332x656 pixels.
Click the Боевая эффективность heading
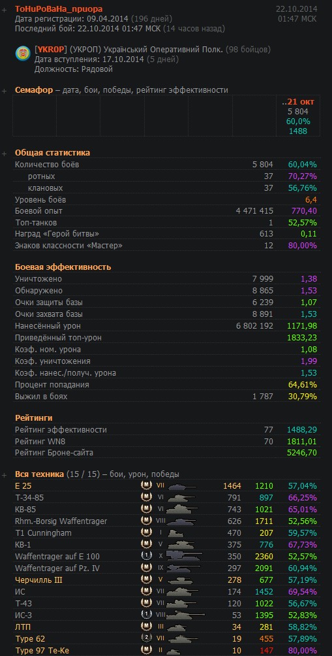63,267
